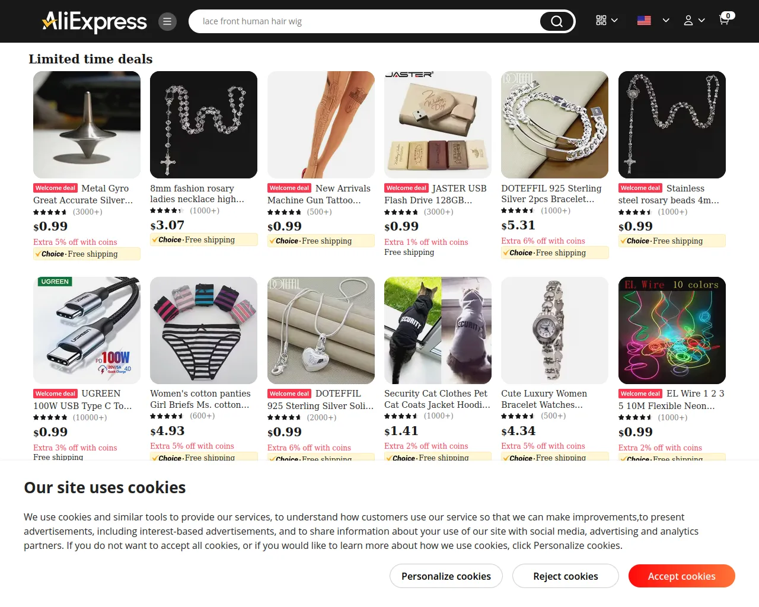Viewport: 759px width, 607px height.
Task: Open the Metal Gyro spinning top thumbnail
Action: [x=87, y=124]
